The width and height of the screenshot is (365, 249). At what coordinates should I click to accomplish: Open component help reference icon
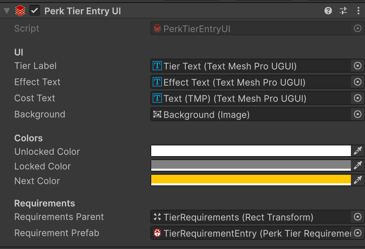[328, 11]
